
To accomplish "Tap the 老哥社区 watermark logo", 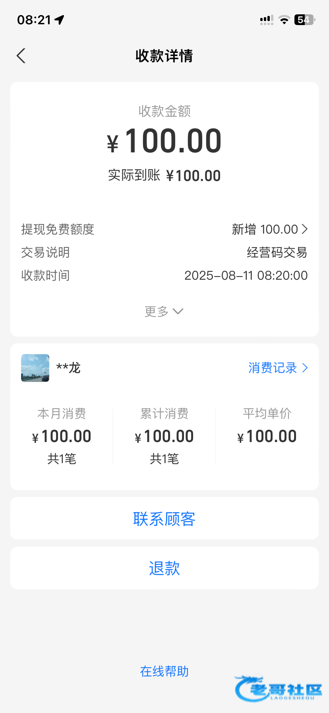I will [279, 688].
